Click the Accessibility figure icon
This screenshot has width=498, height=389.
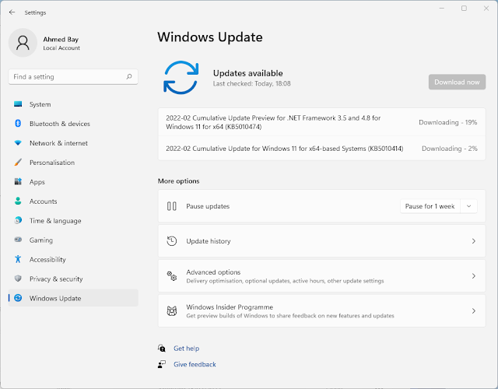[18, 259]
